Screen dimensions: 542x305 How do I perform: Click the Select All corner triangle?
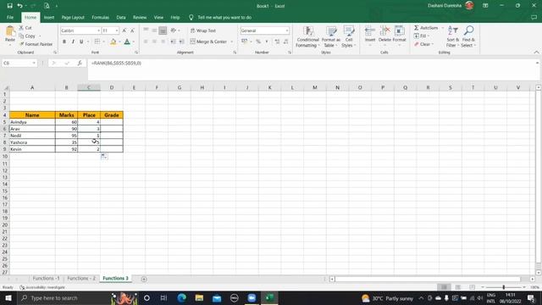[x=5, y=87]
